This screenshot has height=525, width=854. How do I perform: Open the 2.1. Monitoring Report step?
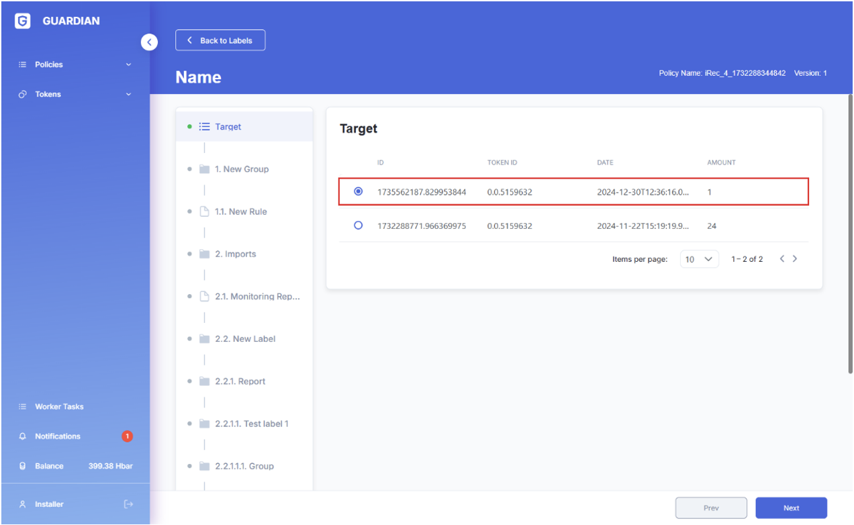pos(256,296)
